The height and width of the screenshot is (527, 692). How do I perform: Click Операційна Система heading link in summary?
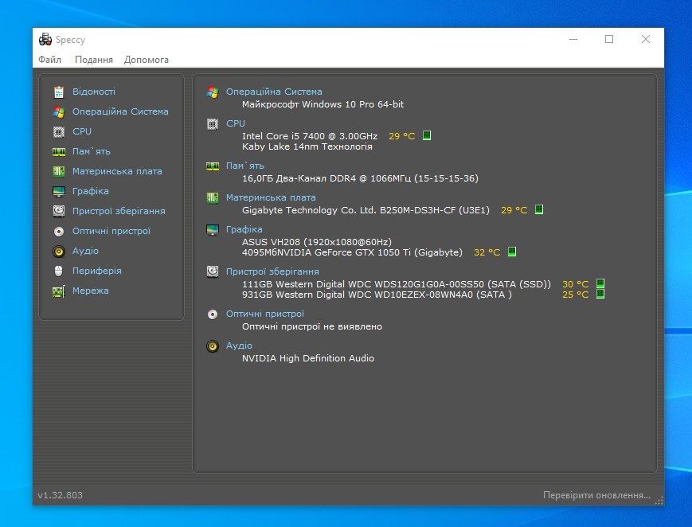pyautogui.click(x=274, y=92)
